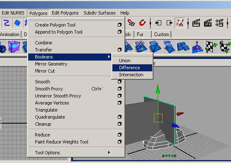The height and width of the screenshot is (163, 231).
Task: Click the output connections icon
Action: click(169, 23)
